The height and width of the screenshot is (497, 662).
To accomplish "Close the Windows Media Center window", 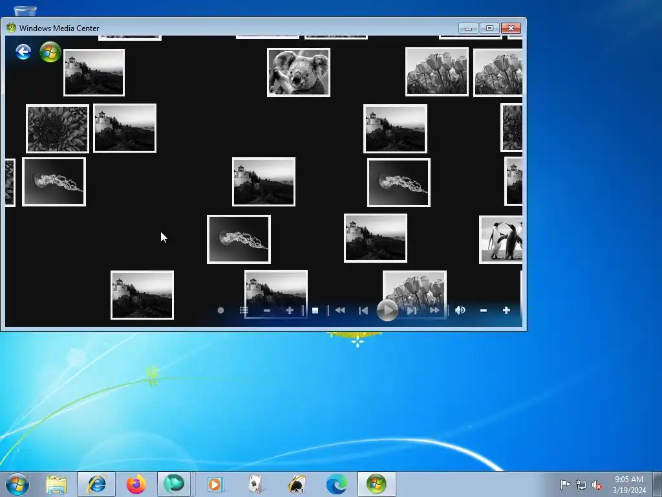I will (511, 28).
